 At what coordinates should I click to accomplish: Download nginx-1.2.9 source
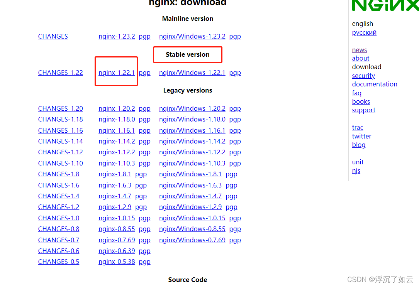(115, 207)
